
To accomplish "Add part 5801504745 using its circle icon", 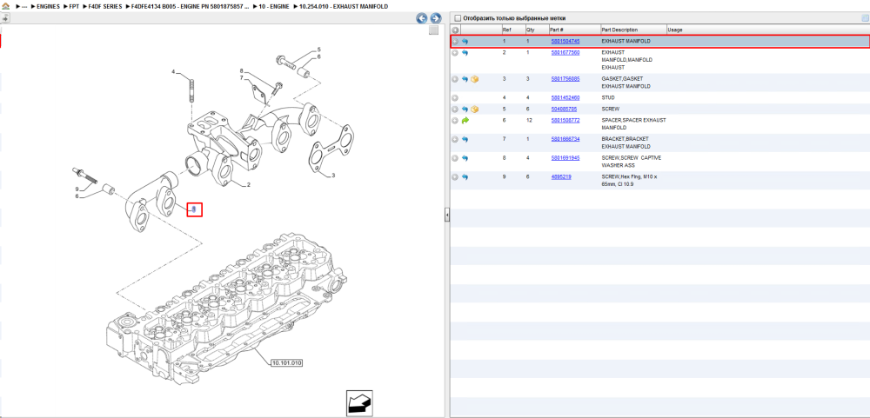I will pyautogui.click(x=455, y=41).
